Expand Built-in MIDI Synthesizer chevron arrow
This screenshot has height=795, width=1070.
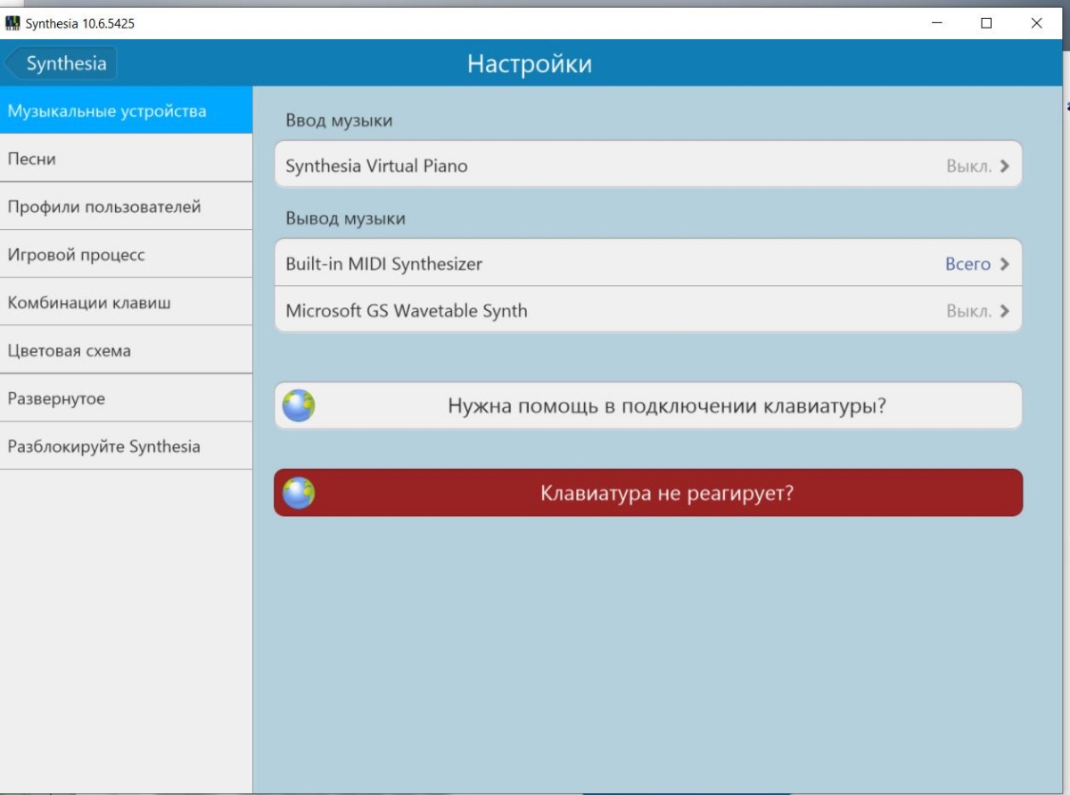[1005, 264]
